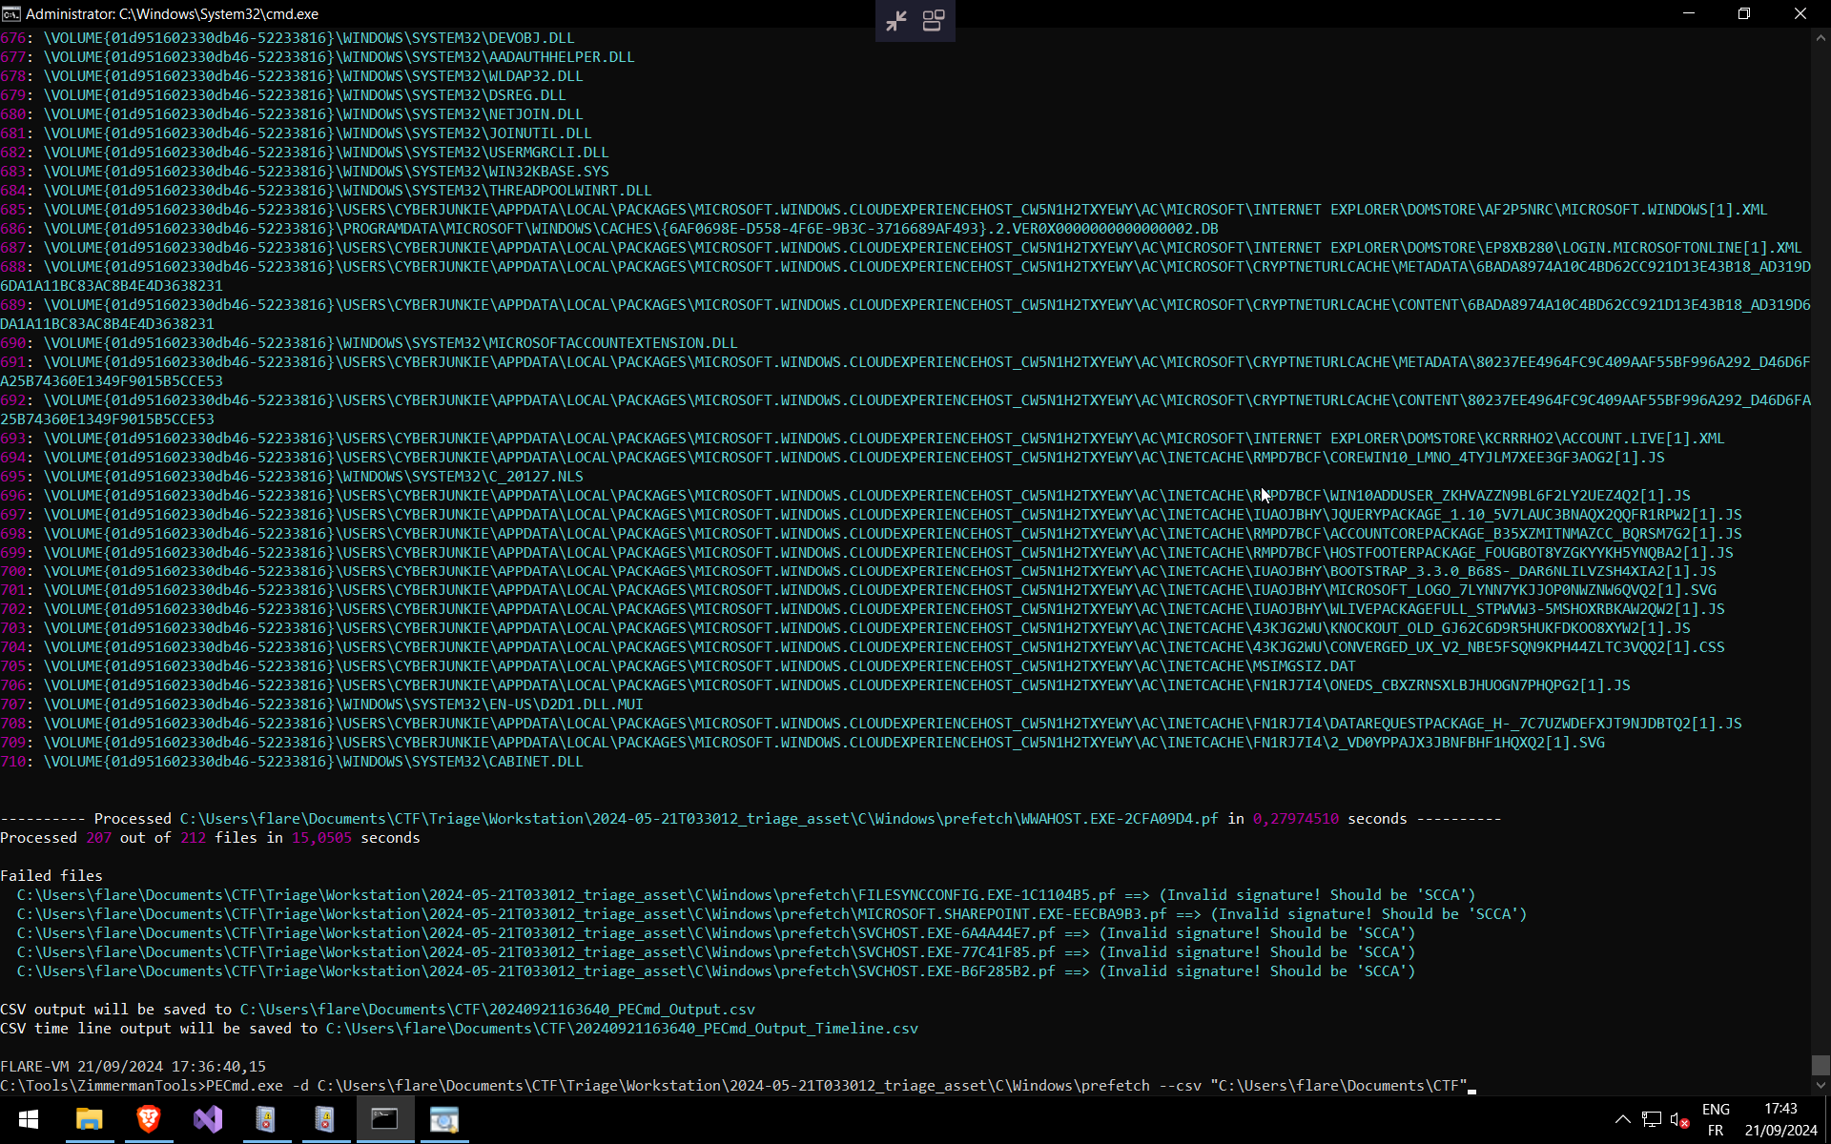Image resolution: width=1831 pixels, height=1144 pixels.
Task: Open the clock showing 17:43 21/09/2024
Action: 1780,1119
